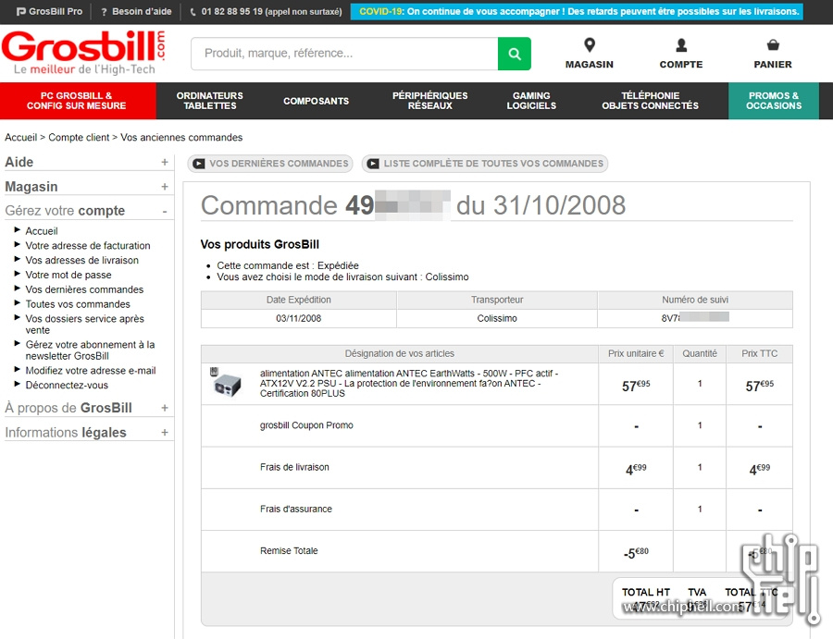Click the Grosbill.com logo
The width and height of the screenshot is (833, 639).
point(83,52)
